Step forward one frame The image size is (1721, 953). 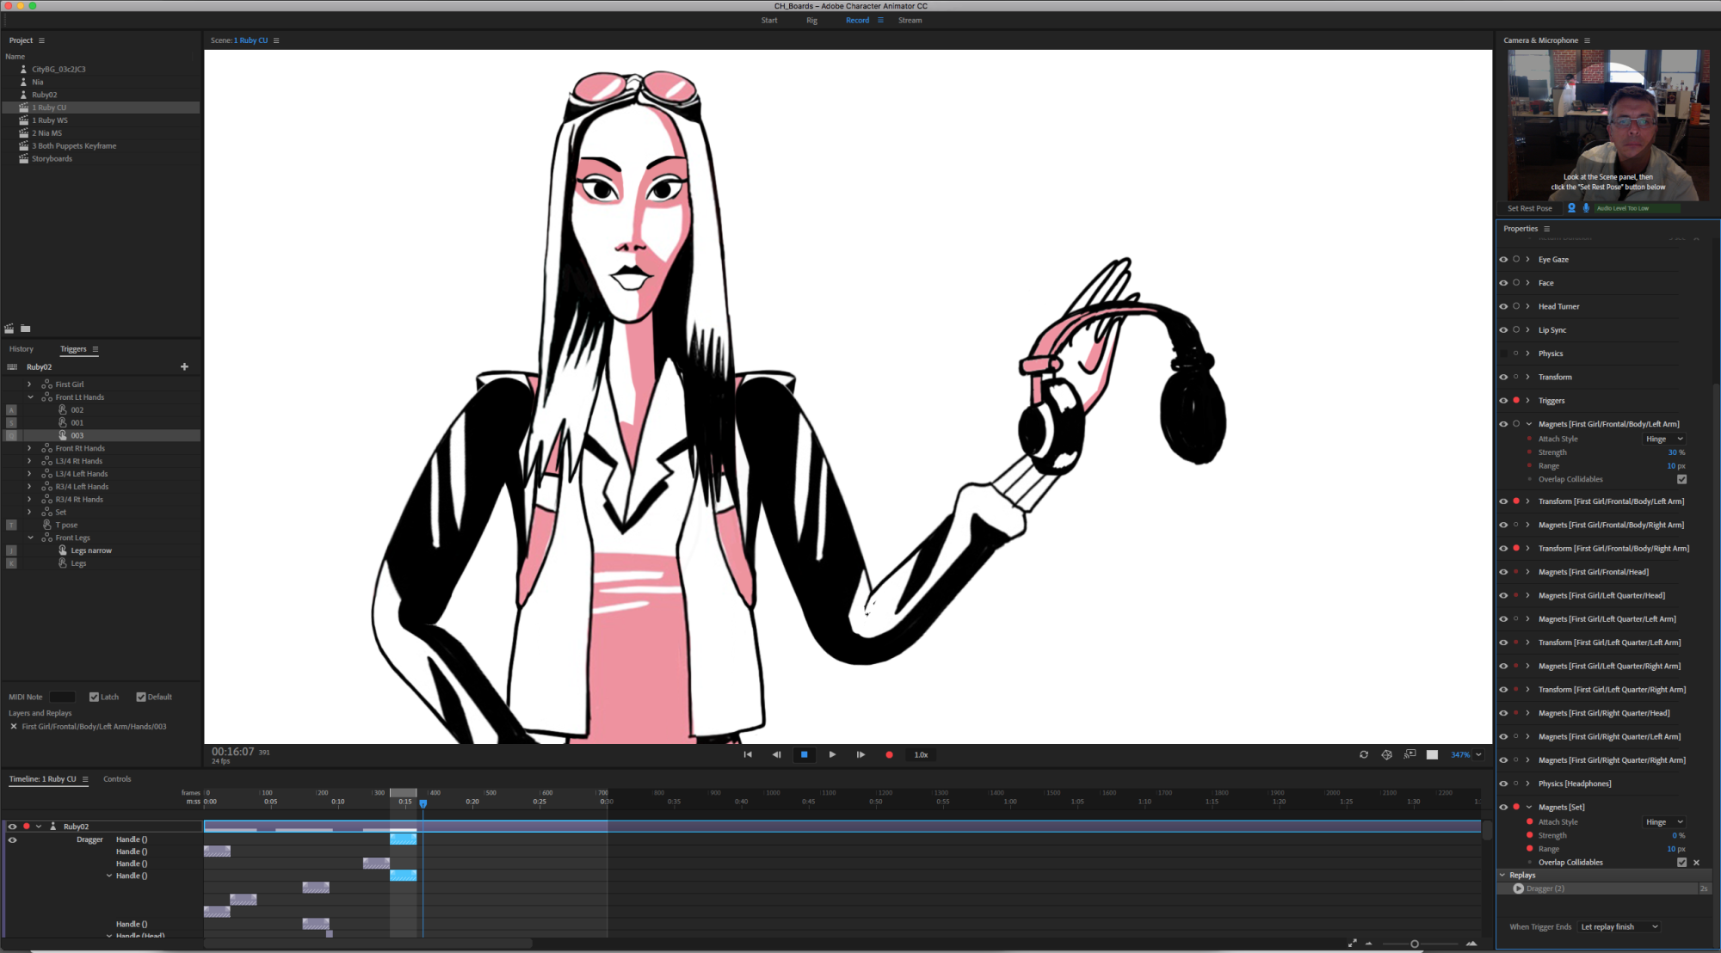coord(860,754)
